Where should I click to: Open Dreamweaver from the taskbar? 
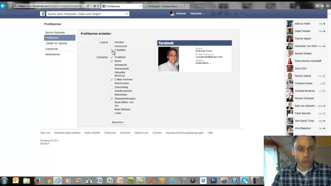click(x=131, y=181)
